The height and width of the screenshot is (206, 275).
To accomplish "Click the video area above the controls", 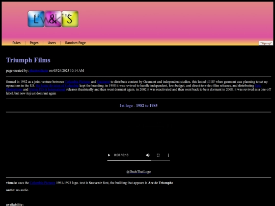I will coord(139,133).
